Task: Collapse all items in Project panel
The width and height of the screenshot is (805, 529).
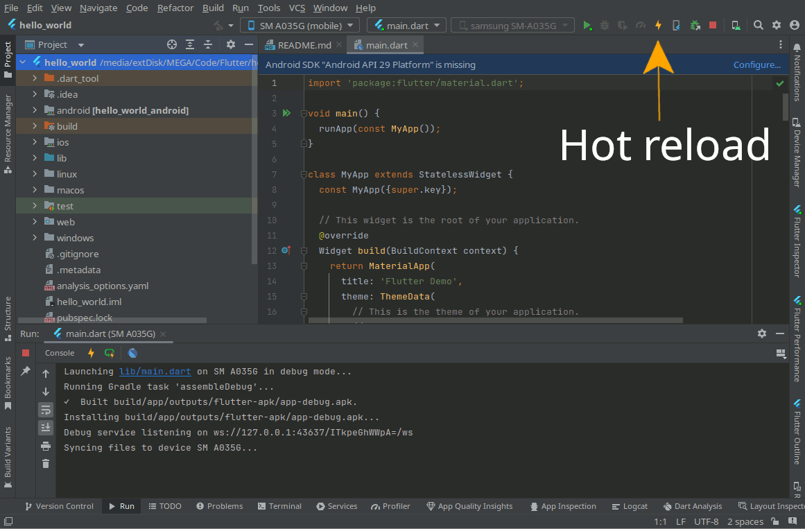Action: (208, 44)
